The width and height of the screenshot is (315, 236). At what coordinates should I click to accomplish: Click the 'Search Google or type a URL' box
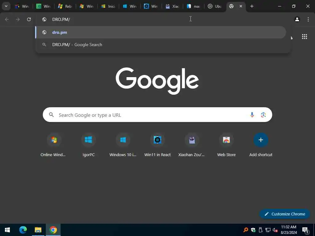pyautogui.click(x=157, y=115)
